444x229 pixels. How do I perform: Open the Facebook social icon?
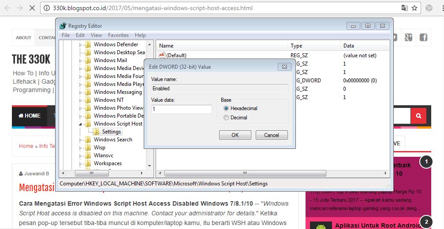(x=423, y=37)
